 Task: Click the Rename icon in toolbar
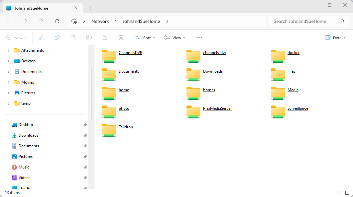click(x=89, y=37)
